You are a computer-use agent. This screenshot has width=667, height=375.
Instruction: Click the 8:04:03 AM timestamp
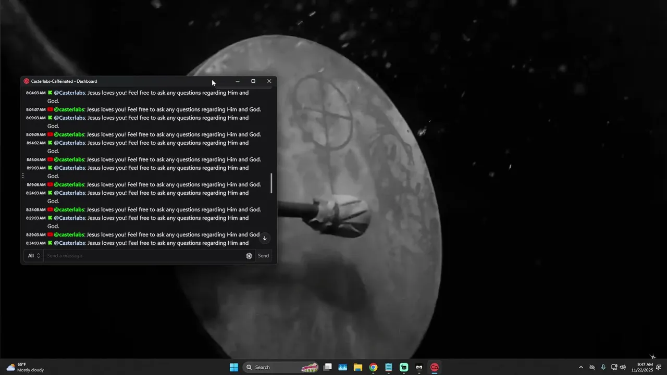click(36, 93)
